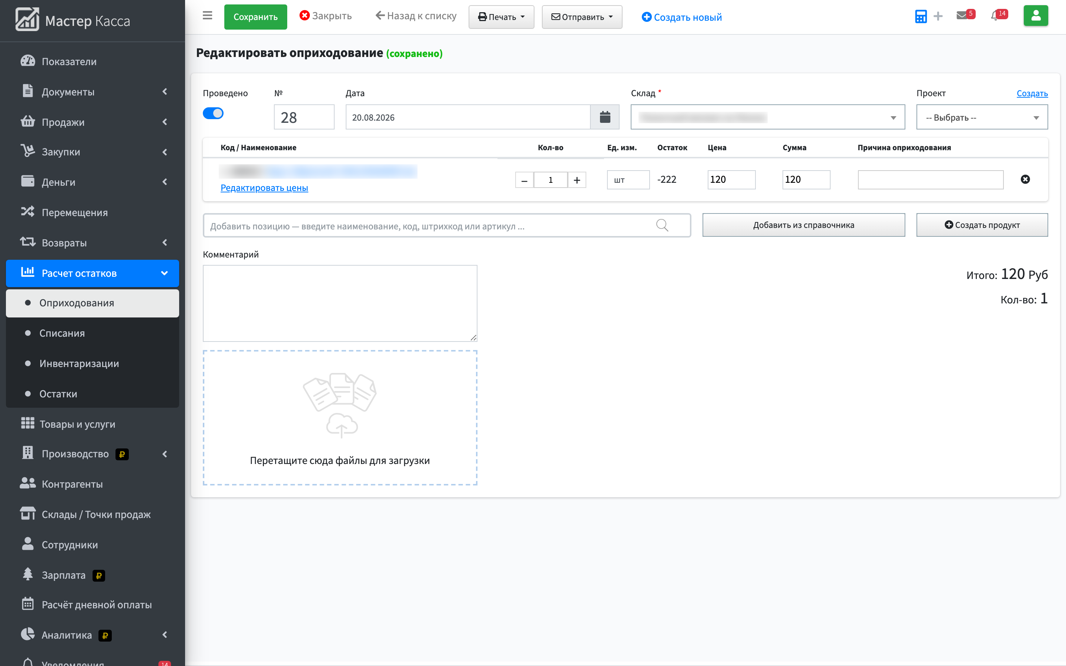Click the green Сохранить button
This screenshot has height=666, width=1066.
coord(255,17)
